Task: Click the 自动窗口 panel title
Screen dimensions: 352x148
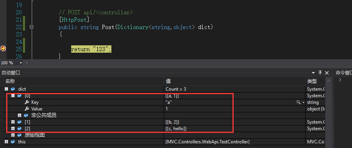Action: (11, 73)
